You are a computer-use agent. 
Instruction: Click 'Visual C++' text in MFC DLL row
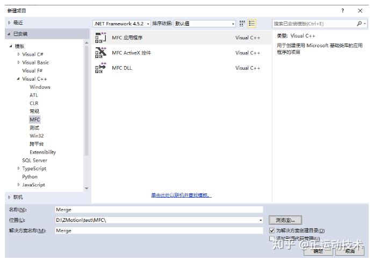[248, 68]
